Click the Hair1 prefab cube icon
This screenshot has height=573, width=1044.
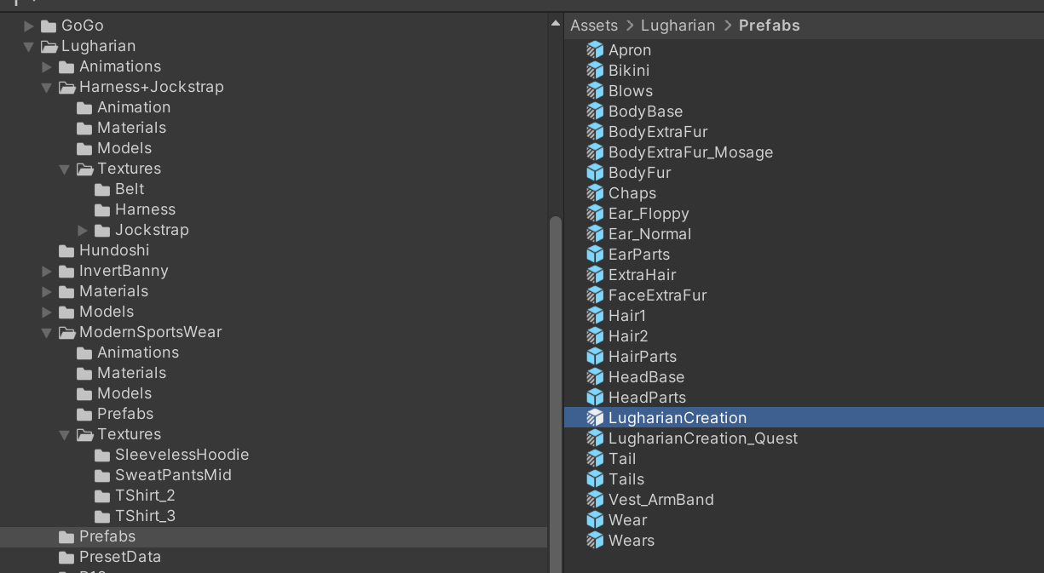(x=595, y=316)
